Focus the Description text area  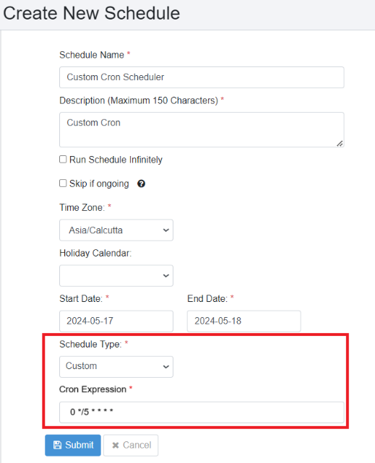(x=202, y=129)
